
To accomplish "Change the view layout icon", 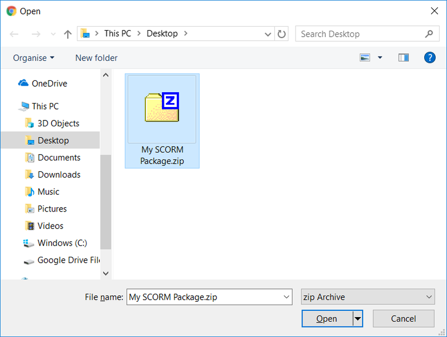I will tap(365, 57).
